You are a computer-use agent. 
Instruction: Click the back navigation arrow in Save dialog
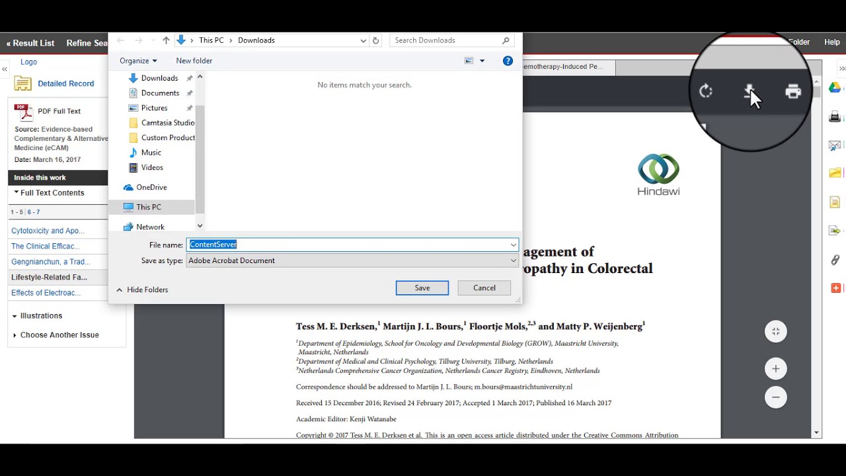click(120, 40)
